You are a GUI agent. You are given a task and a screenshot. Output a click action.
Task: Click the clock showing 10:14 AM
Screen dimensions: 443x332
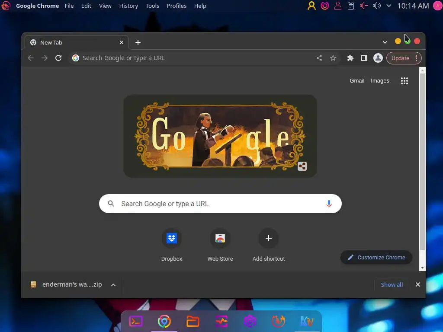(x=413, y=6)
